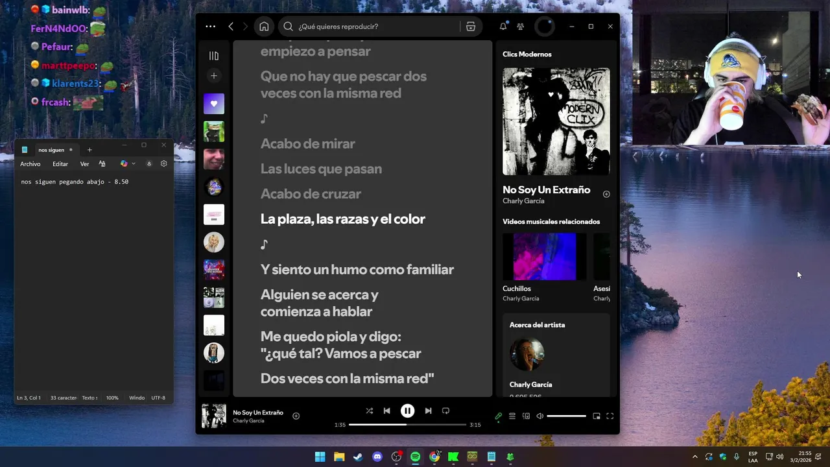Screen dimensions: 830x467
Task: Open Notepad account icon
Action: [x=149, y=164]
